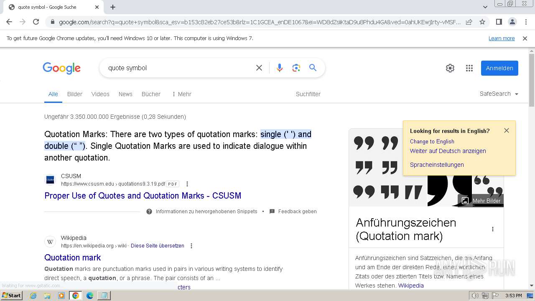Choose Weiter auf Deutsch anzeigen
Screen dimensions: 535x301
[448, 151]
